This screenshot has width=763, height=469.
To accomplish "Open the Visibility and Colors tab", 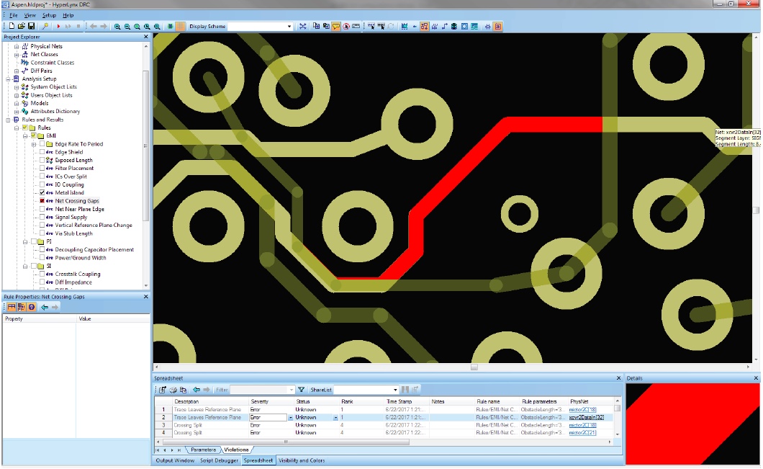I will [x=301, y=460].
